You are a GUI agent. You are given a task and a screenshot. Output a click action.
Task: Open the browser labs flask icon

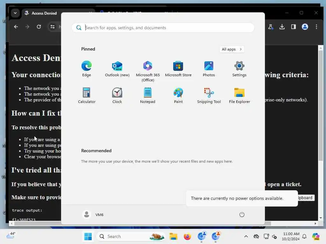coord(271,27)
